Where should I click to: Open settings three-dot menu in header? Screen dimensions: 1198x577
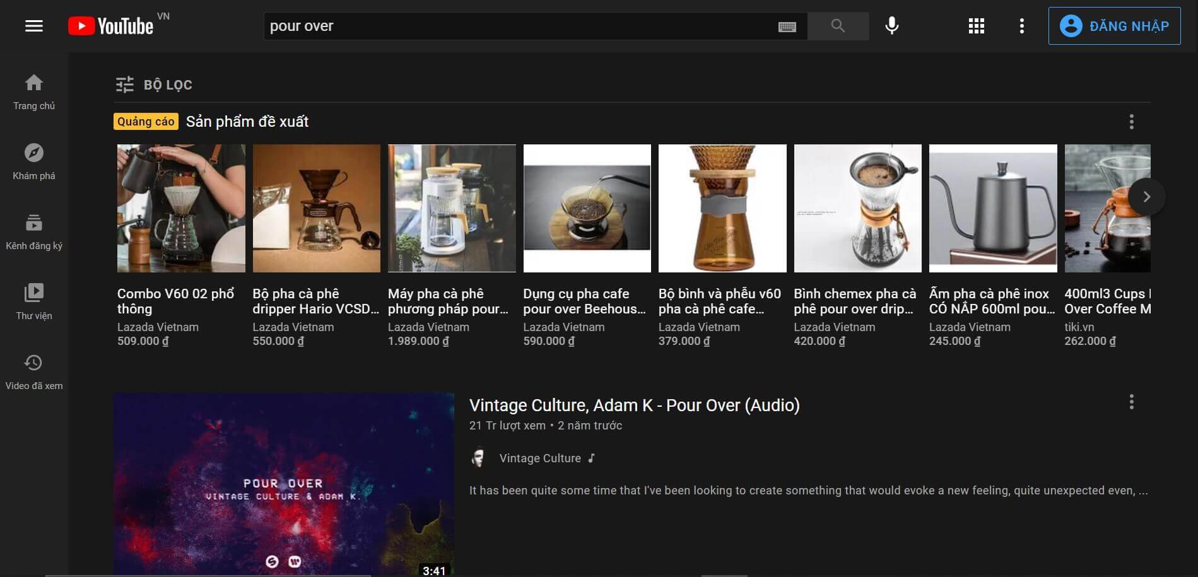[x=1021, y=26]
